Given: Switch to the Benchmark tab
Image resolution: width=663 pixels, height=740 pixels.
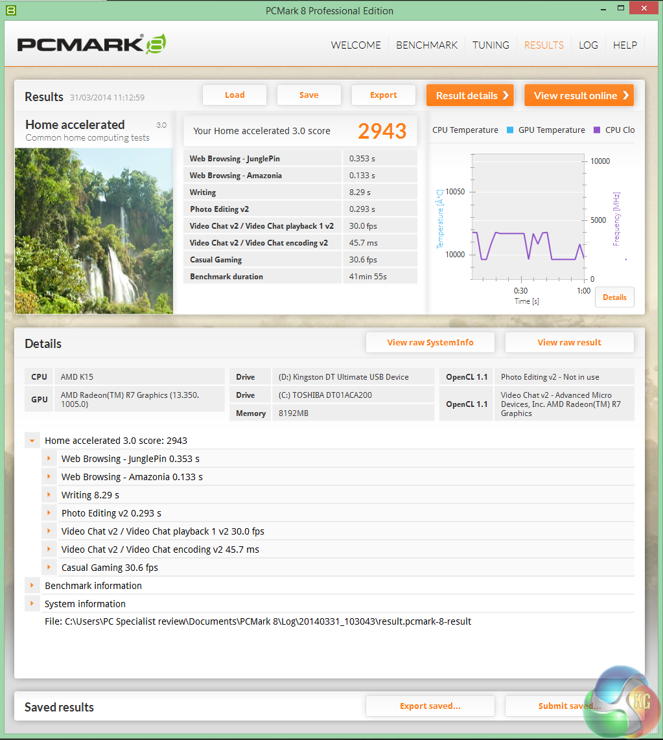Looking at the screenshot, I should (426, 45).
